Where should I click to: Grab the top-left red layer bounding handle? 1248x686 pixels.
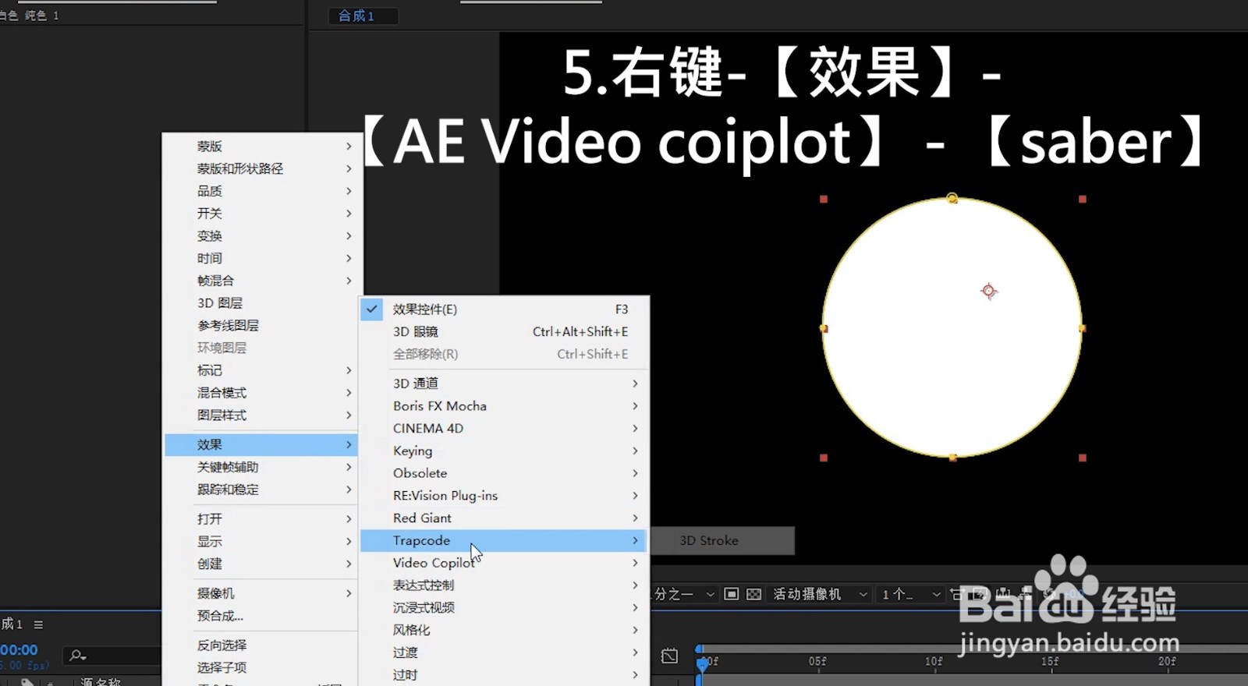[824, 200]
